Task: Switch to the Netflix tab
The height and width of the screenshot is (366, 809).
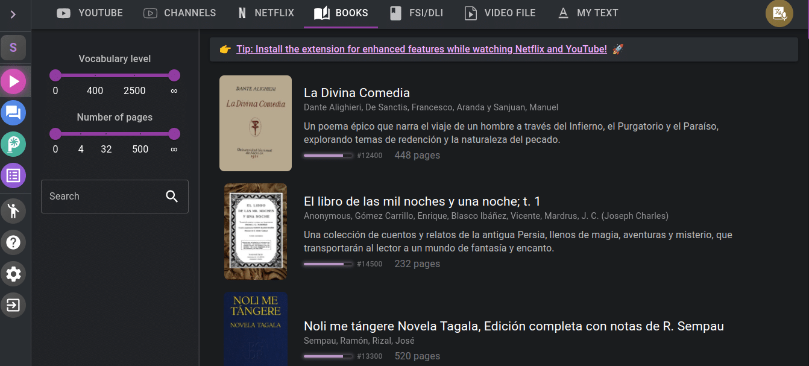Action: coord(266,13)
